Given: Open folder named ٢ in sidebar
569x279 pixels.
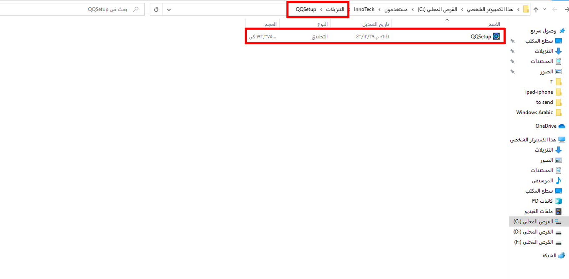Looking at the screenshot, I should pos(556,82).
